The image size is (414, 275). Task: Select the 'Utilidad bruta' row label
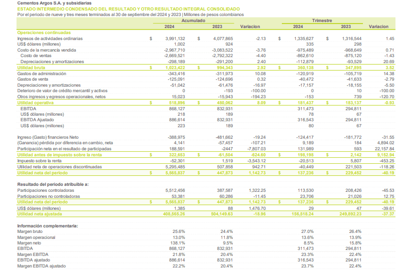(x=31, y=68)
